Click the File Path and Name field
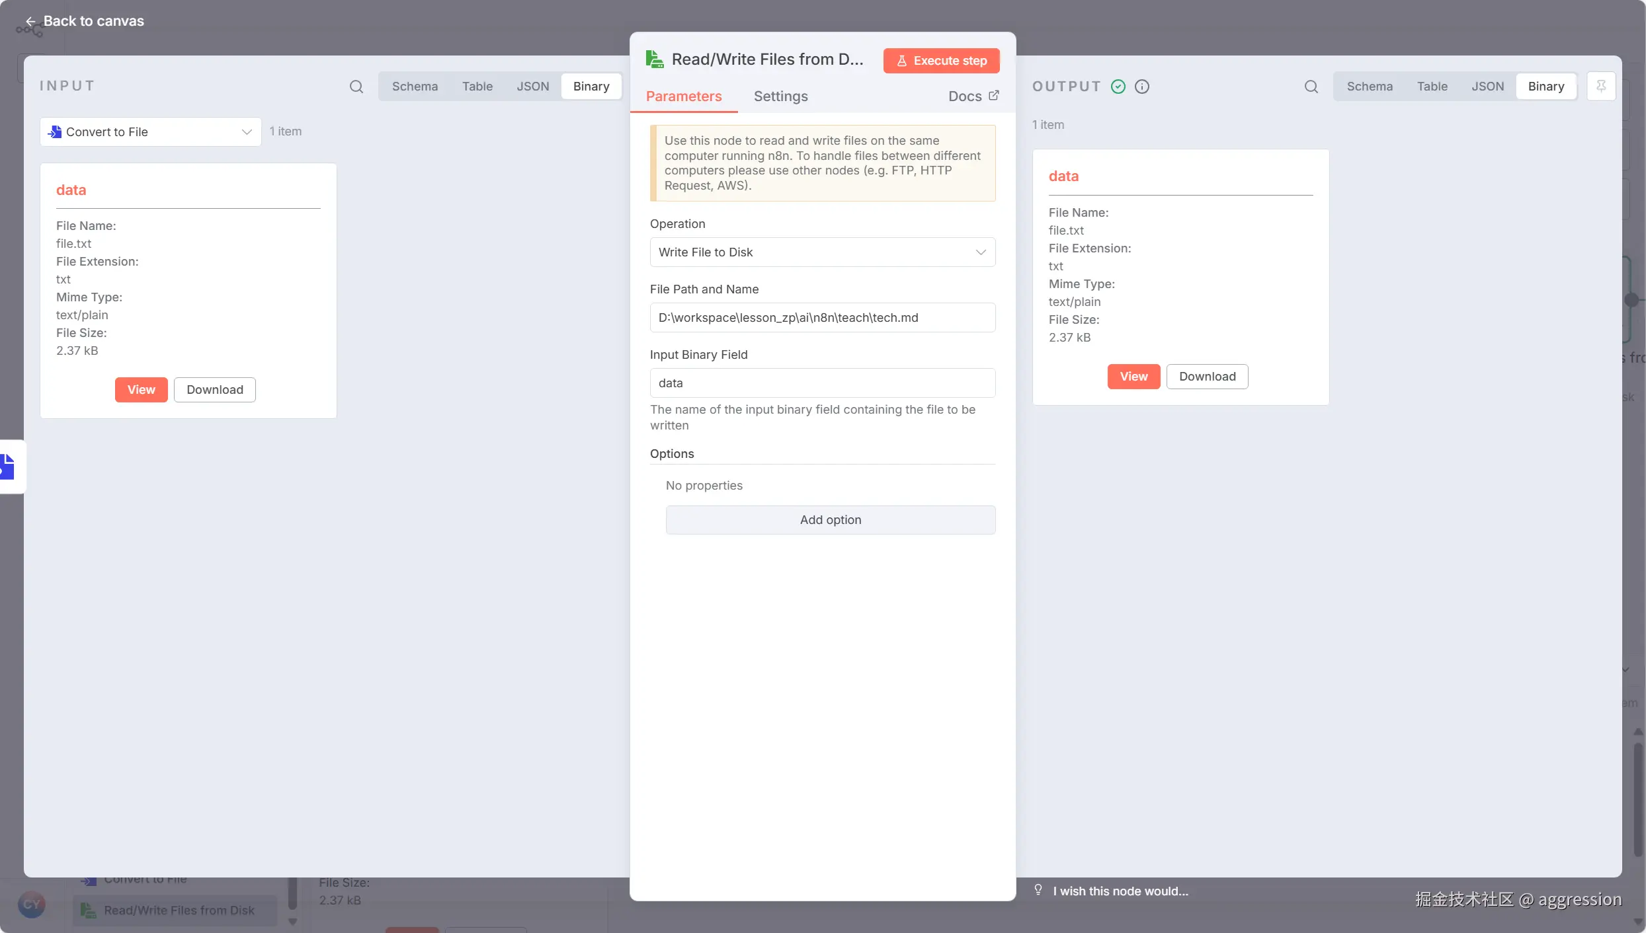This screenshot has height=933, width=1646. (822, 318)
